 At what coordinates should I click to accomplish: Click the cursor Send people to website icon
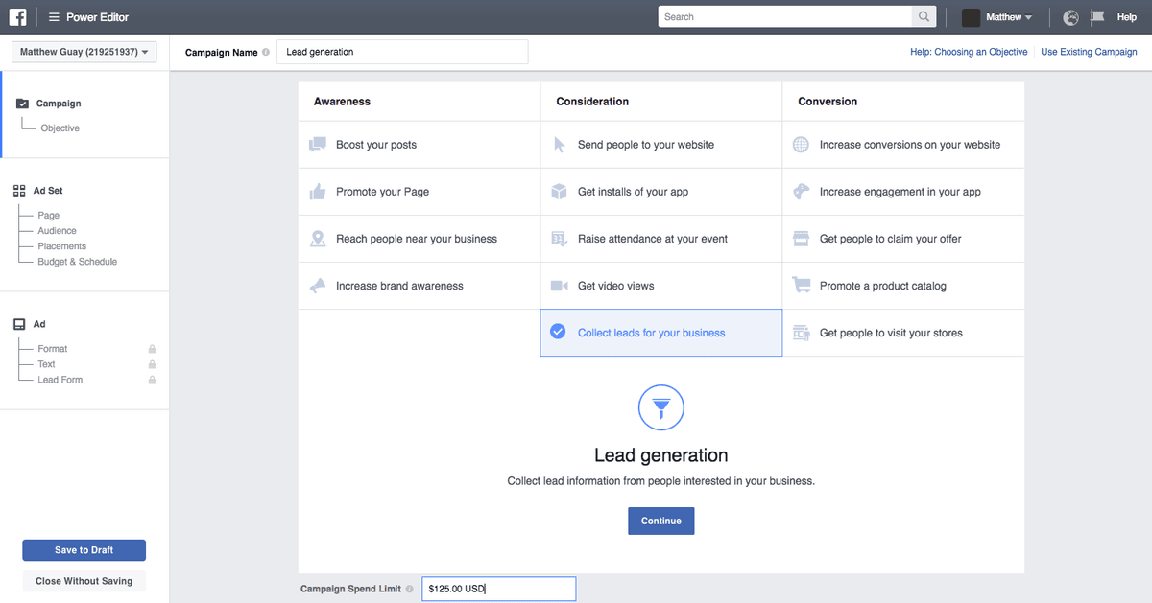click(x=560, y=145)
